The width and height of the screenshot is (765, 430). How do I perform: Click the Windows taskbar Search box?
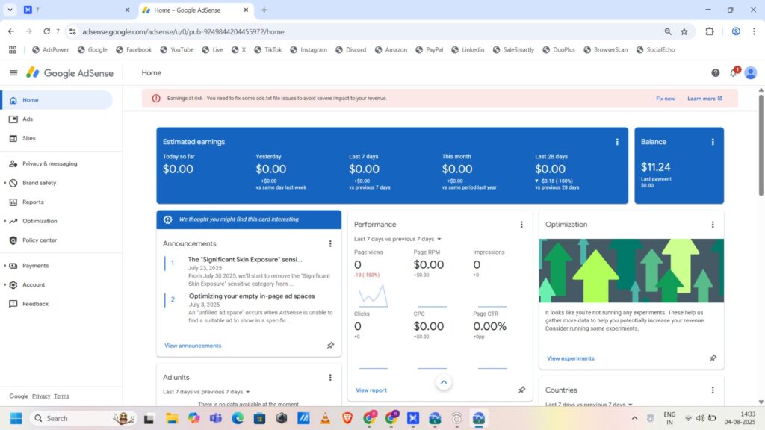click(83, 418)
